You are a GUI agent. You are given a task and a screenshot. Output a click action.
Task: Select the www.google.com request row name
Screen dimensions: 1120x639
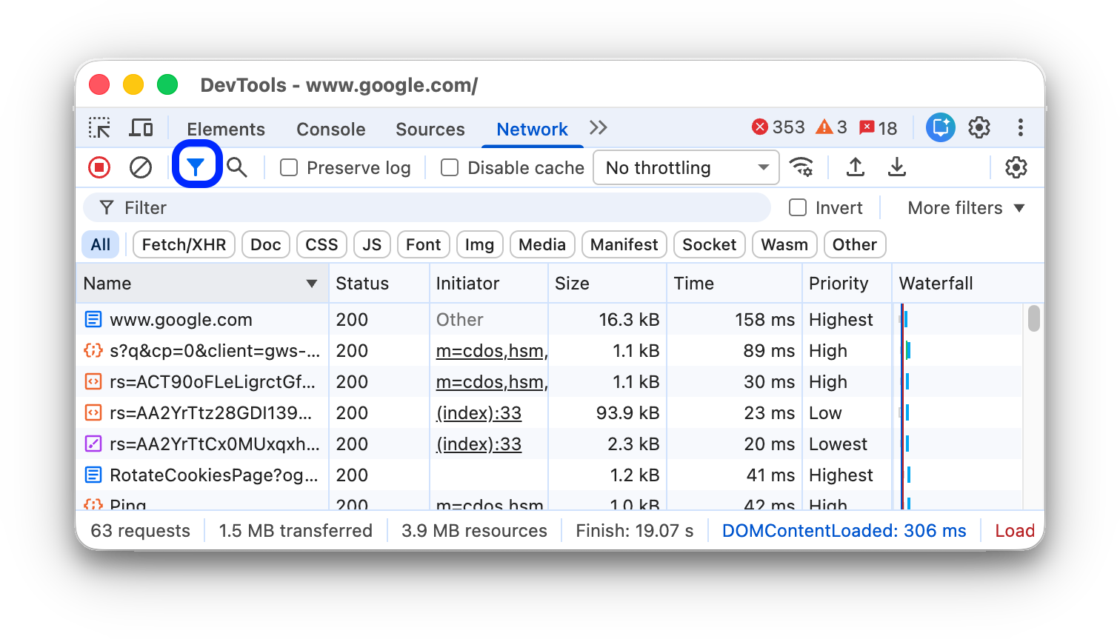click(181, 320)
